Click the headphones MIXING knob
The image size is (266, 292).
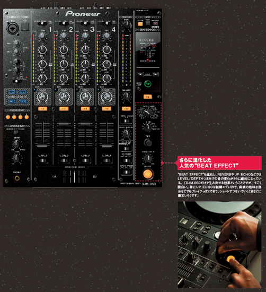[16, 144]
